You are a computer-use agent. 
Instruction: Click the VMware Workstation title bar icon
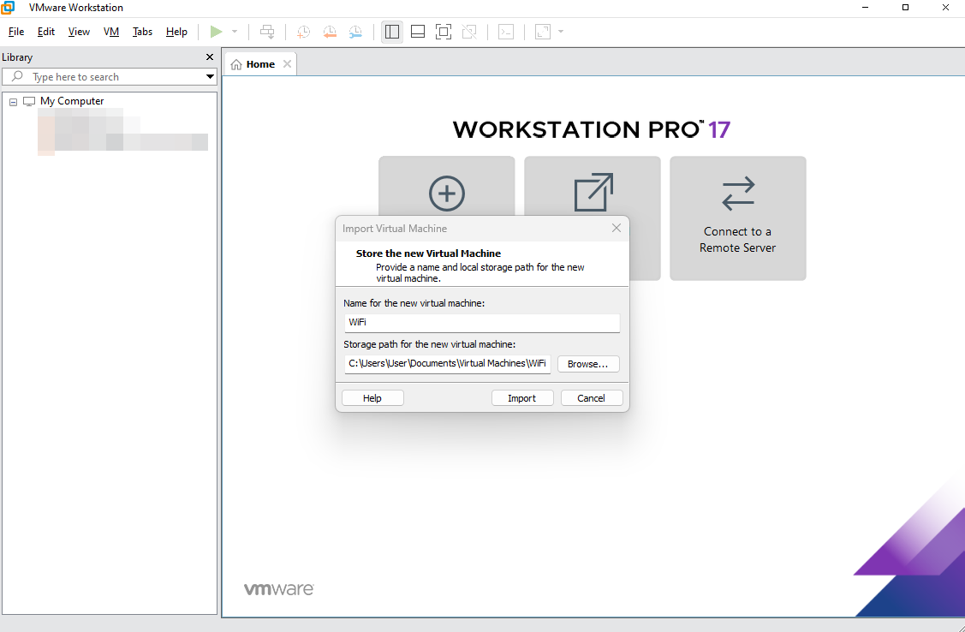tap(8, 8)
